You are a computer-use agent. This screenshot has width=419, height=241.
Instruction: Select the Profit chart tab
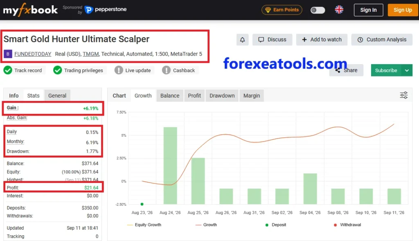tap(194, 96)
